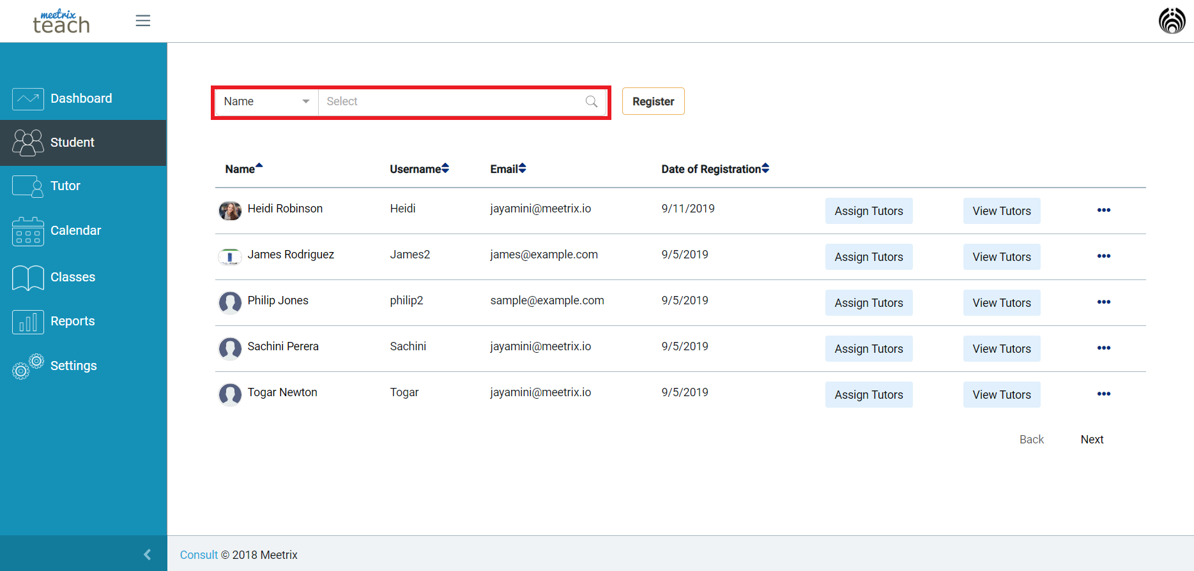Sort table by Date of Registration
This screenshot has width=1194, height=571.
click(716, 169)
